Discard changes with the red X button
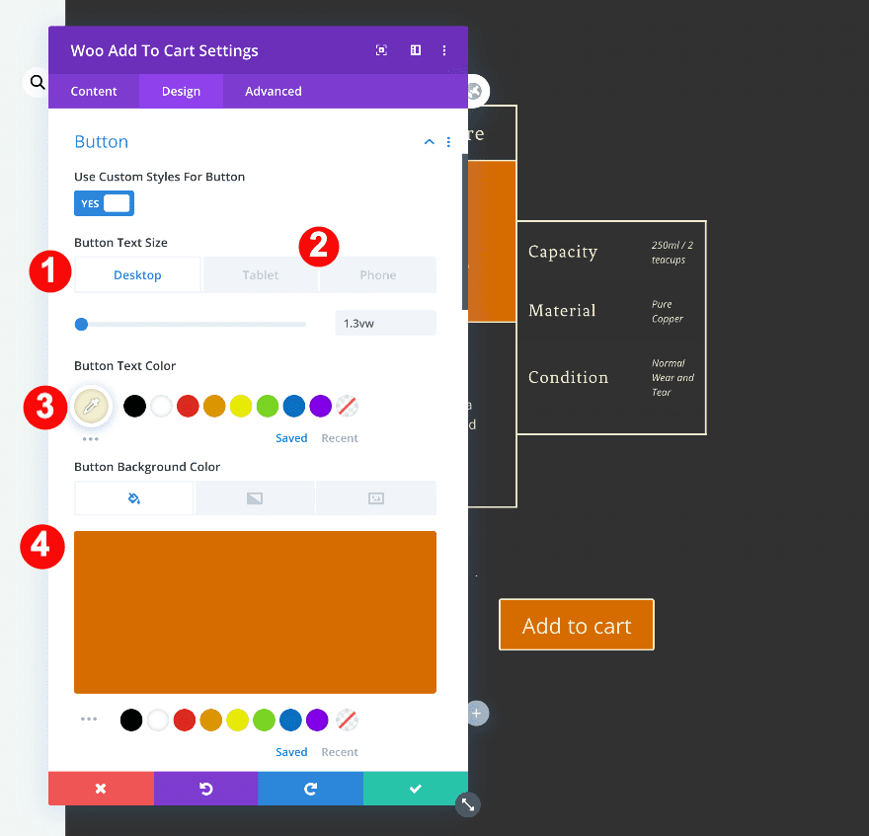This screenshot has height=836, width=869. 101,789
